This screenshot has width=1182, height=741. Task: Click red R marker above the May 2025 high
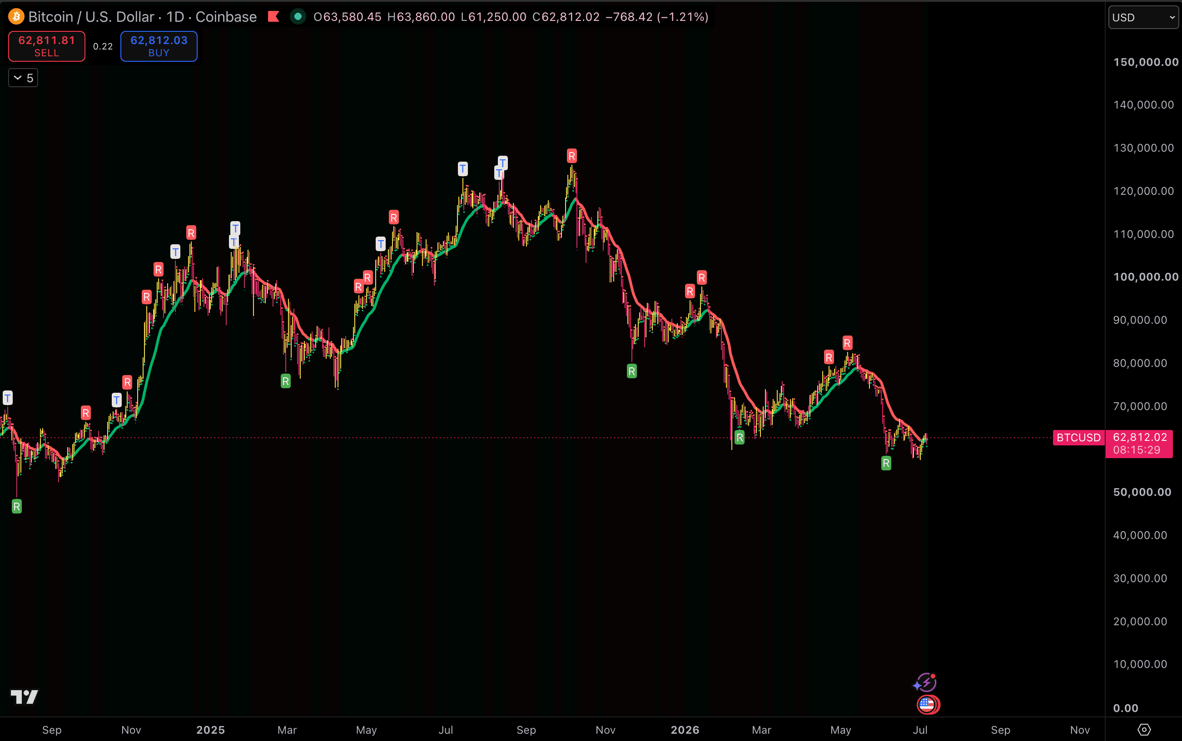tap(394, 217)
